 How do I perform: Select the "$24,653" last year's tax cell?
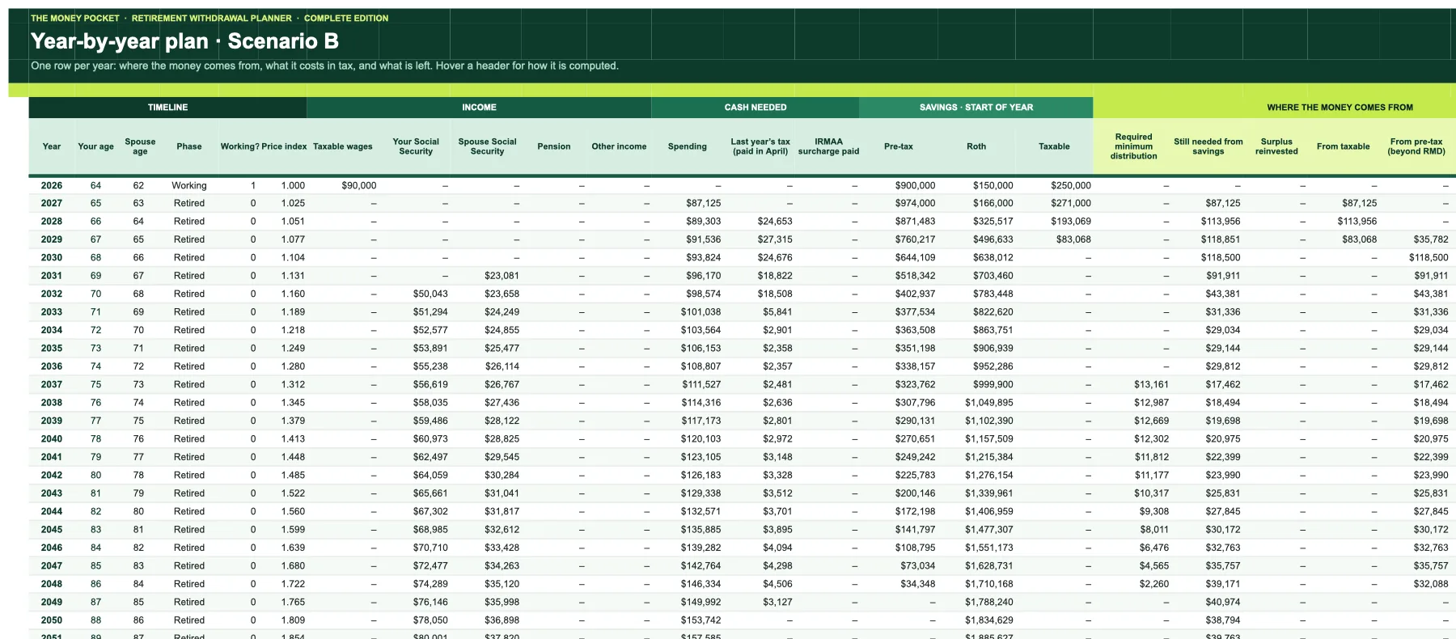[775, 221]
